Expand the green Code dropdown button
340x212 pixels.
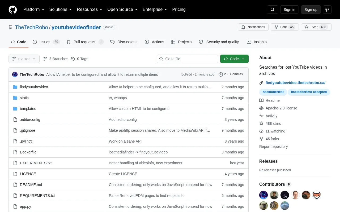234,59
